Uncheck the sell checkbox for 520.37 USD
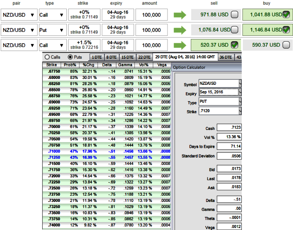This screenshot has width=293, height=230. click(x=234, y=45)
